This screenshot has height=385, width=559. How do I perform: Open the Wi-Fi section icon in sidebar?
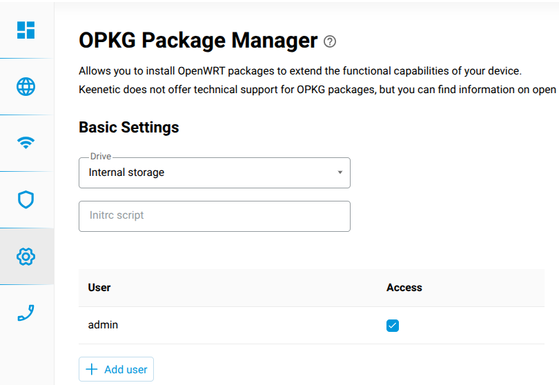tap(26, 143)
